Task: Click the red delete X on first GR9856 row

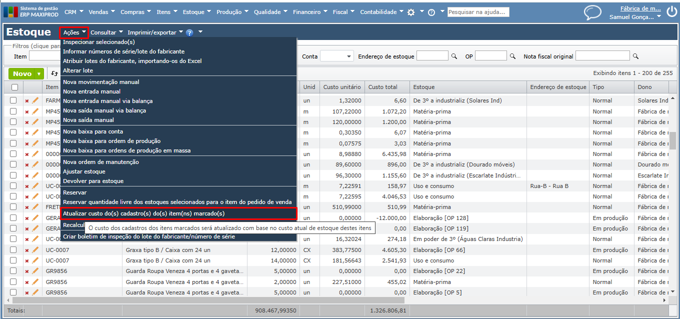Action: (27, 271)
